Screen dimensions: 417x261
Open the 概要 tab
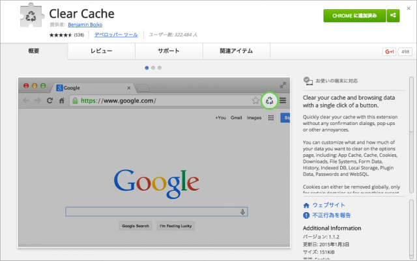pos(34,51)
